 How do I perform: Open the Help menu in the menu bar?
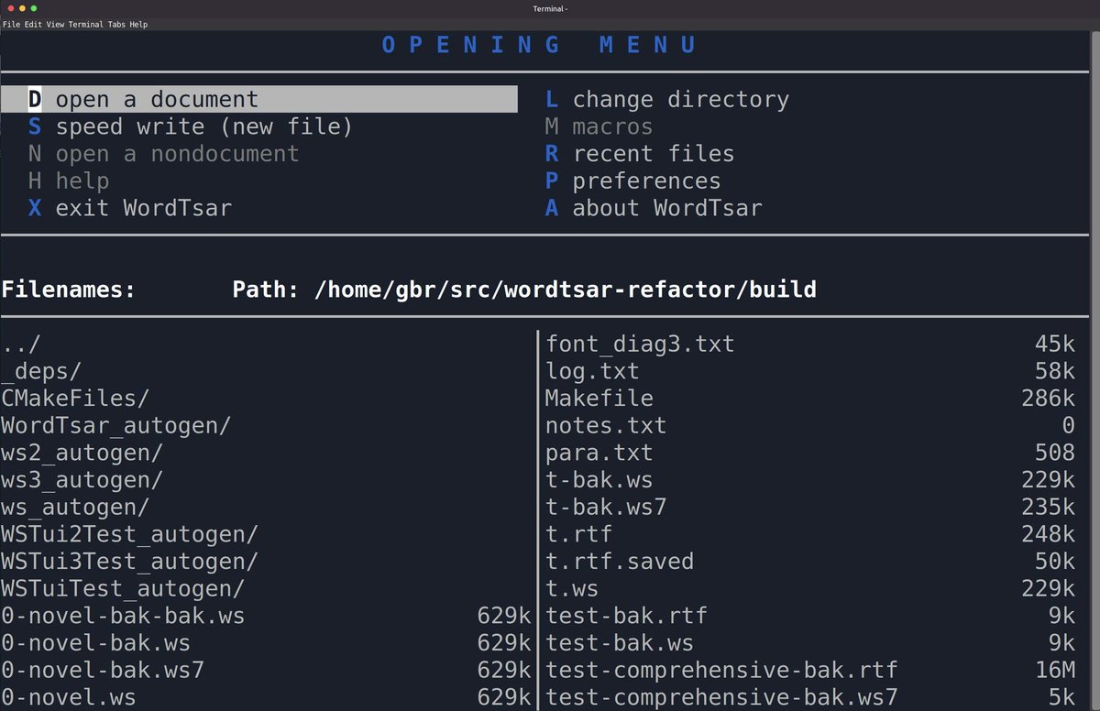coord(138,25)
